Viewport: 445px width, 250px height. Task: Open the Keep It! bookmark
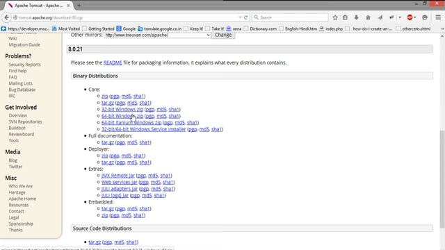193,28
